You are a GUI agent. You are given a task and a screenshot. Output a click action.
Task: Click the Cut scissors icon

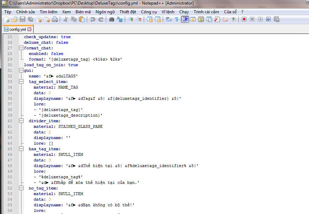(x=65, y=20)
